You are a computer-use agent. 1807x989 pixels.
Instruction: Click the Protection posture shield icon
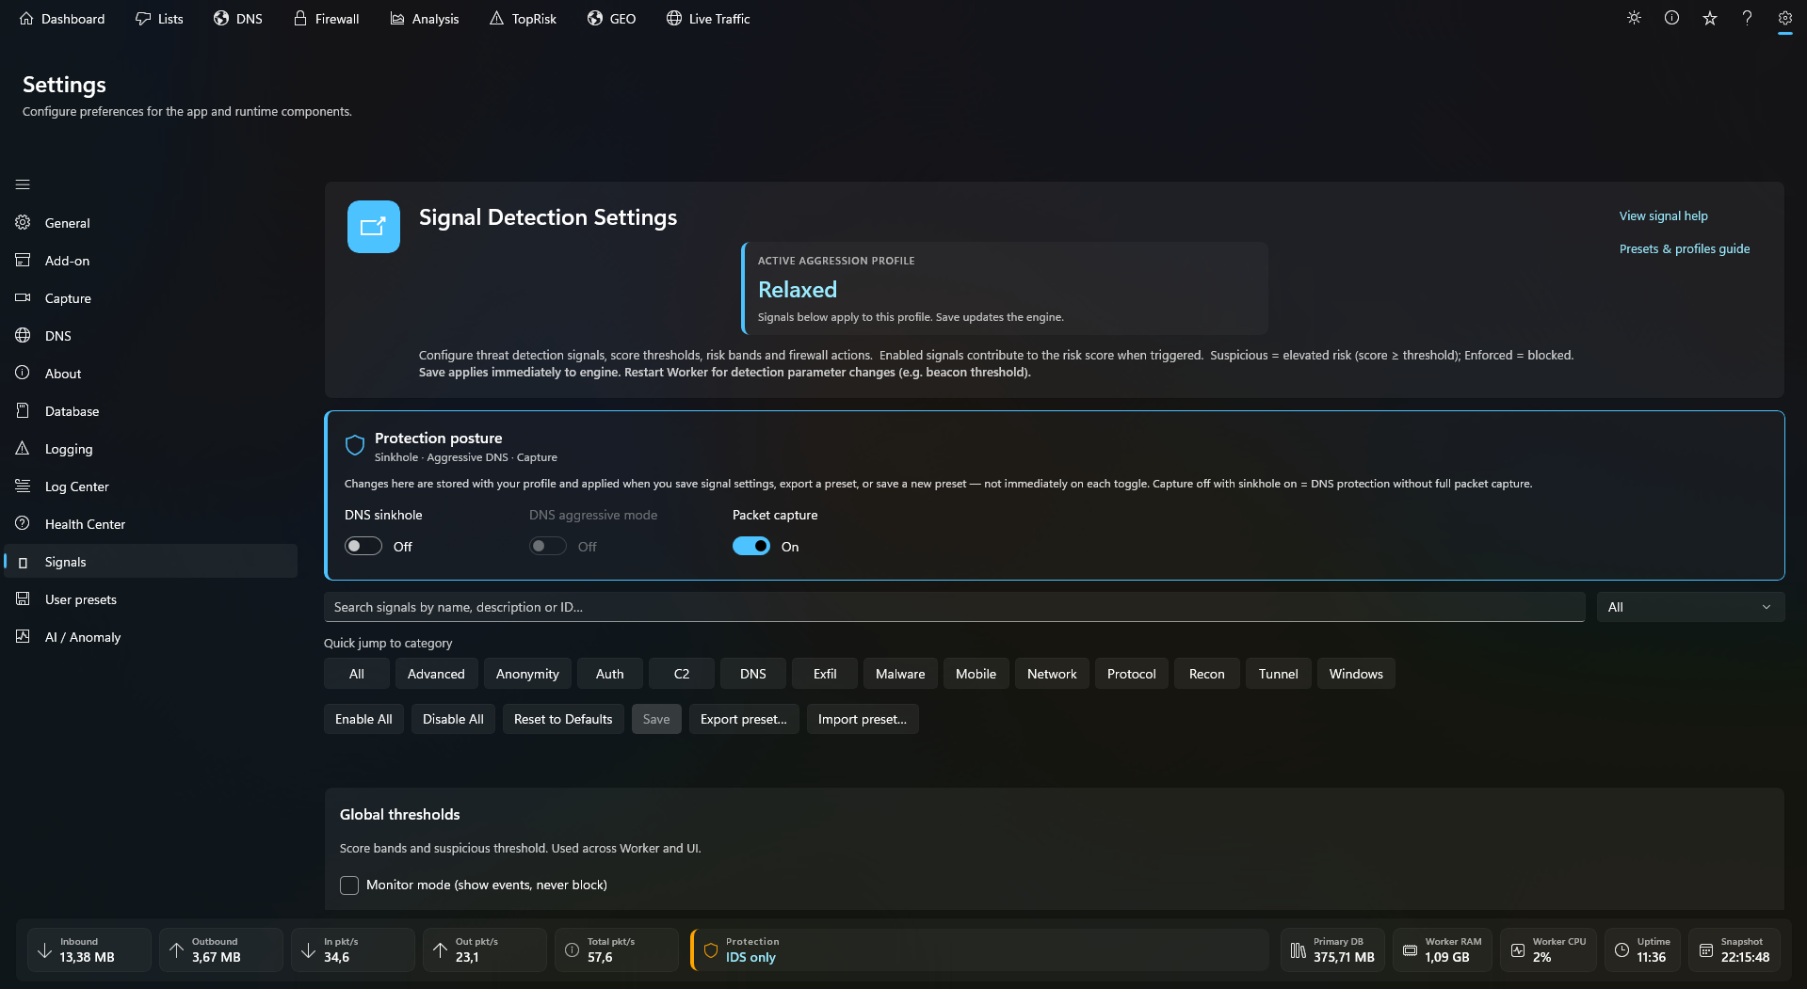355,446
